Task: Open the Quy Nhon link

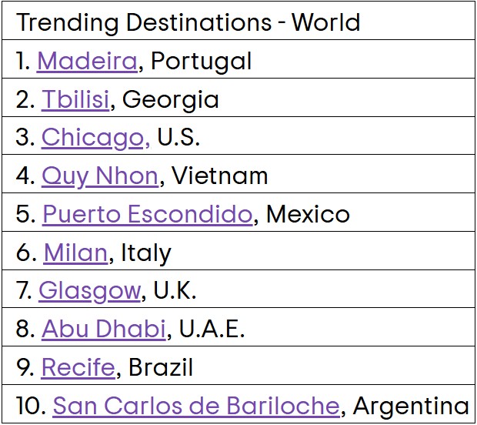Action: (x=99, y=176)
